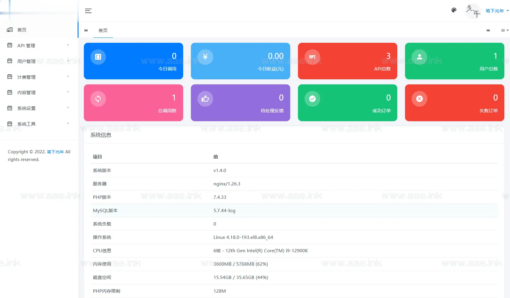Open the tab options list dropdown

(505, 30)
